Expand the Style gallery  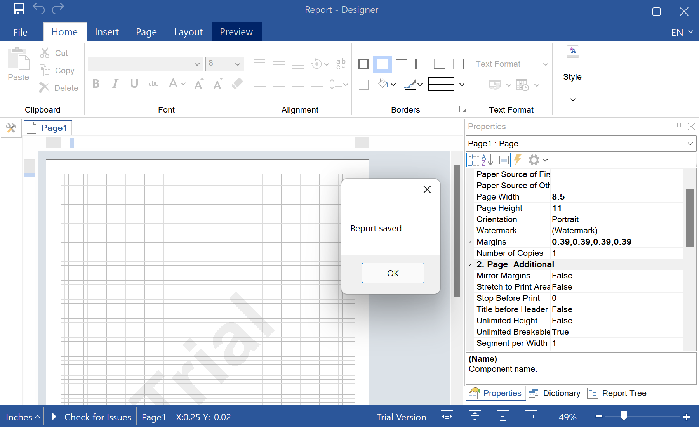[x=573, y=100]
